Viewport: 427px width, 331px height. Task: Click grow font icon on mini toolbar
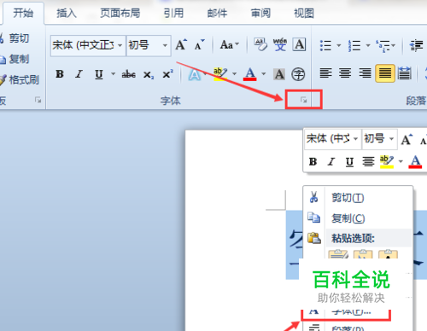coord(407,139)
